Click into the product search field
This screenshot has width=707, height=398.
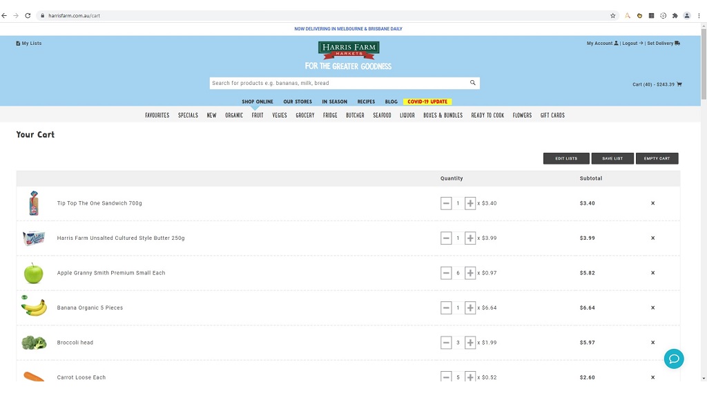(x=338, y=83)
